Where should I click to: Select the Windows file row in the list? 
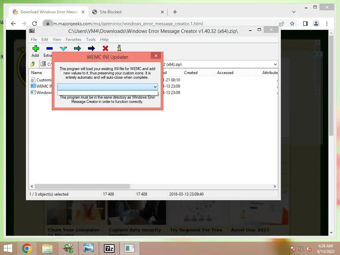click(41, 92)
